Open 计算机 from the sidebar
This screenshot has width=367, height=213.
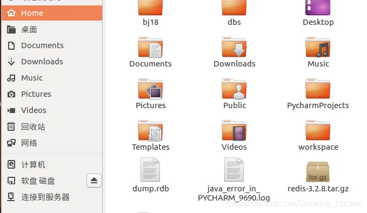click(52, 164)
